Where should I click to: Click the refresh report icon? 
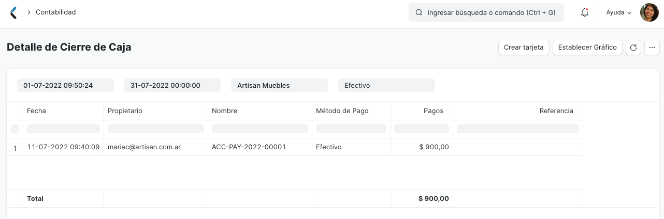(633, 48)
